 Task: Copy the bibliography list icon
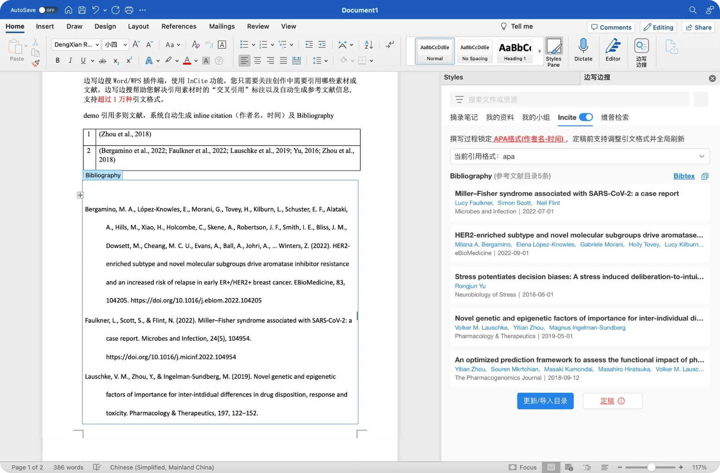pyautogui.click(x=705, y=176)
